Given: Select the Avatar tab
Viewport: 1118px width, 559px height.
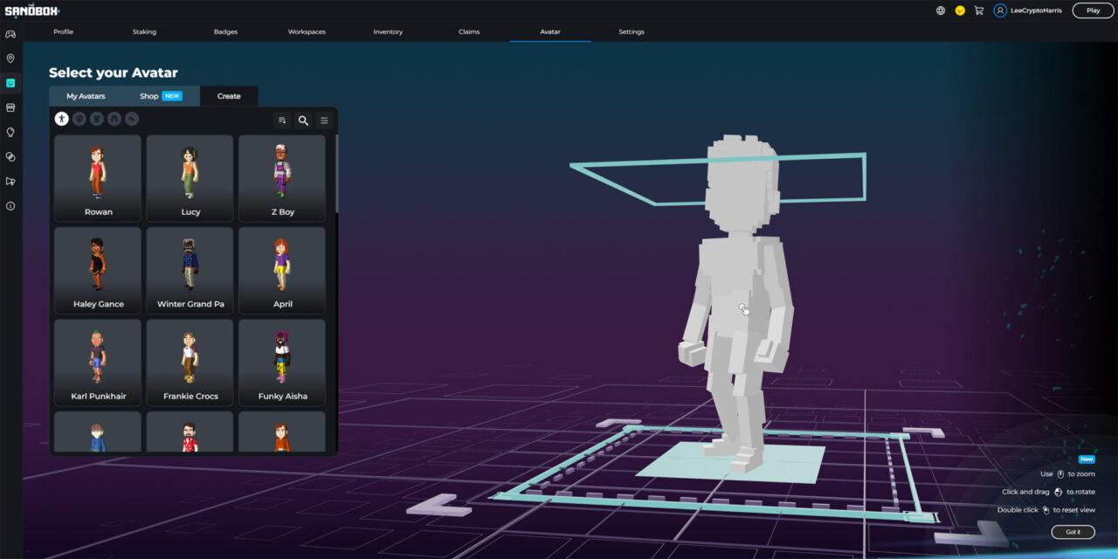Looking at the screenshot, I should (x=550, y=31).
